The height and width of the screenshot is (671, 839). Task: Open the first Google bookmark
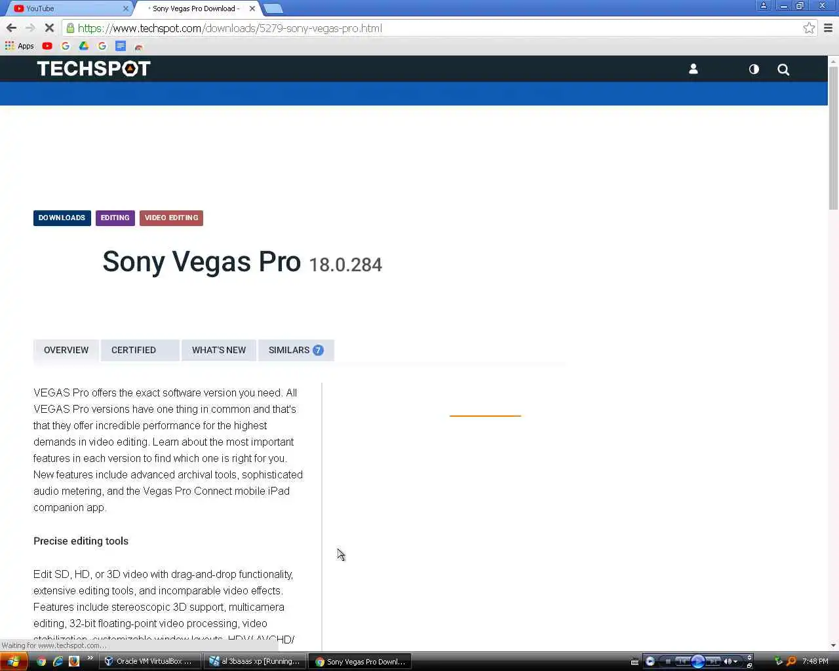pyautogui.click(x=66, y=46)
